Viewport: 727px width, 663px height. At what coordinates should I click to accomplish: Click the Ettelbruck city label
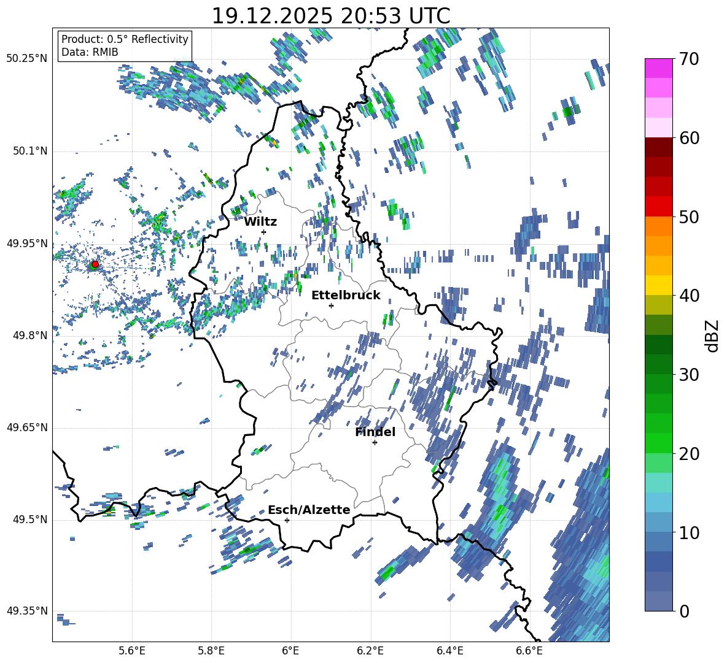coord(346,296)
